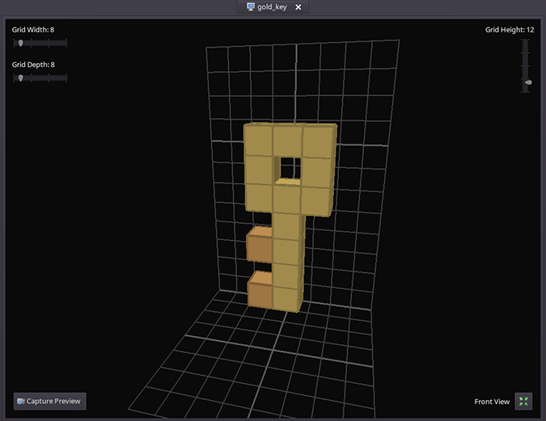
Task: Select the upper orange key tooth block
Action: tap(260, 244)
